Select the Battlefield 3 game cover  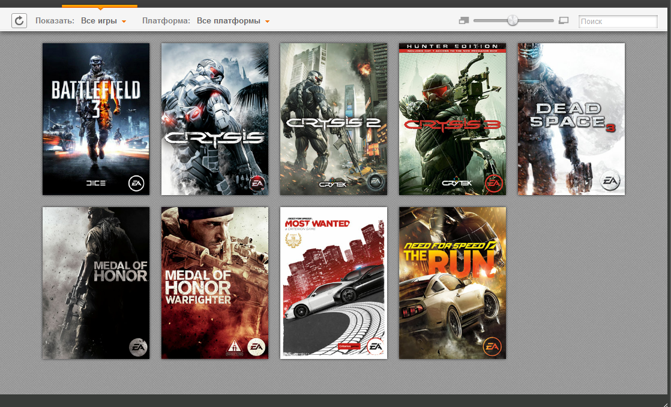coord(96,119)
